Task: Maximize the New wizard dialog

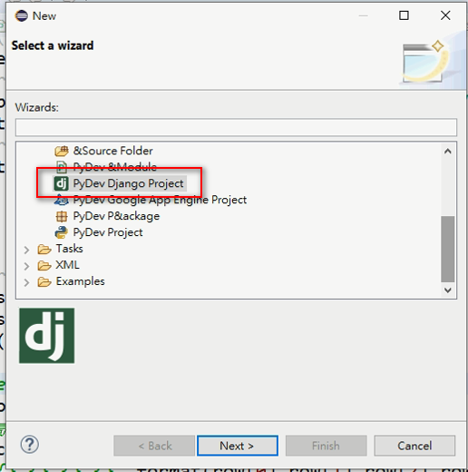Action: pos(404,15)
